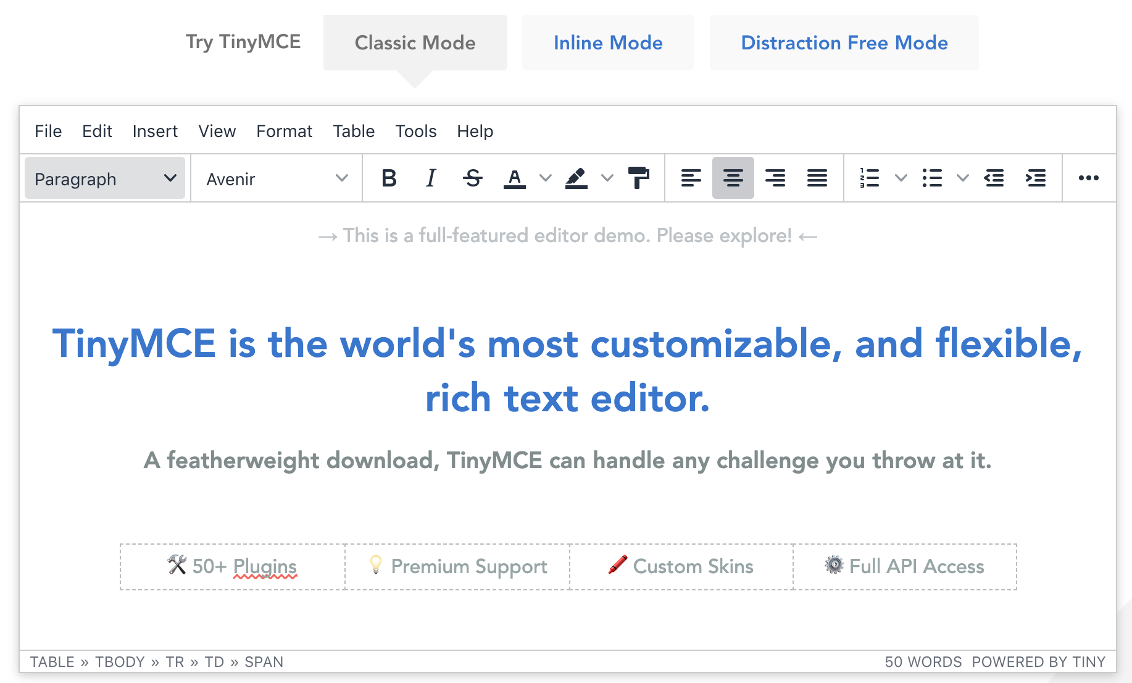Apply the current text color
Screen dimensions: 1132x683
(515, 178)
